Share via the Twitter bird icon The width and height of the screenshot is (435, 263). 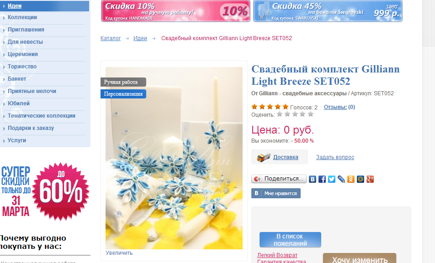(x=332, y=179)
